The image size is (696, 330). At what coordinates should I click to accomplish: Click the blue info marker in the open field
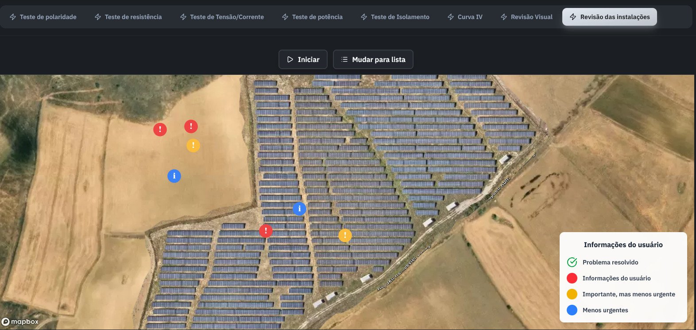coord(174,176)
